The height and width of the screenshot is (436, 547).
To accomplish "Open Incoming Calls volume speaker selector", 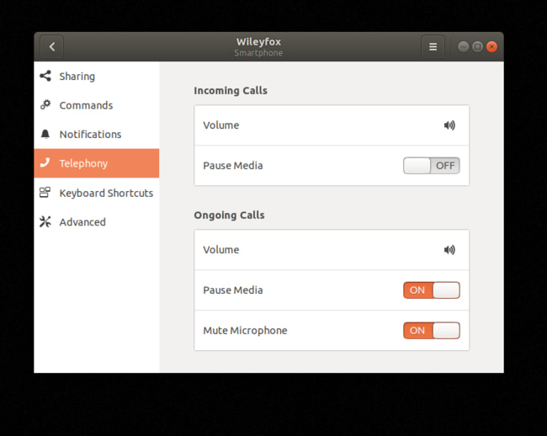I will pos(449,125).
